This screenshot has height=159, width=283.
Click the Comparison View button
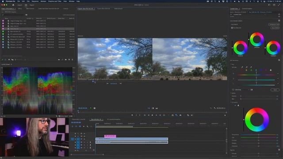click(274, 24)
